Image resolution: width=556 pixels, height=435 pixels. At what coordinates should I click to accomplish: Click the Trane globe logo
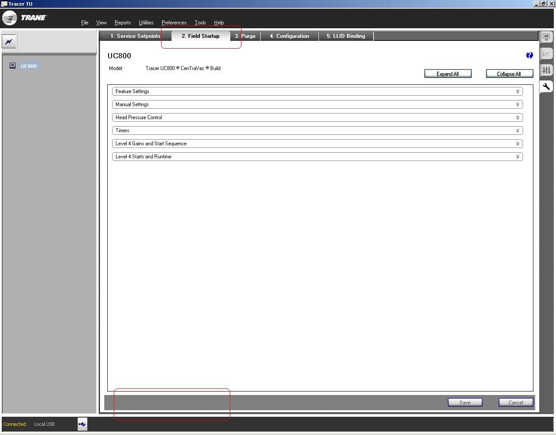pyautogui.click(x=10, y=18)
